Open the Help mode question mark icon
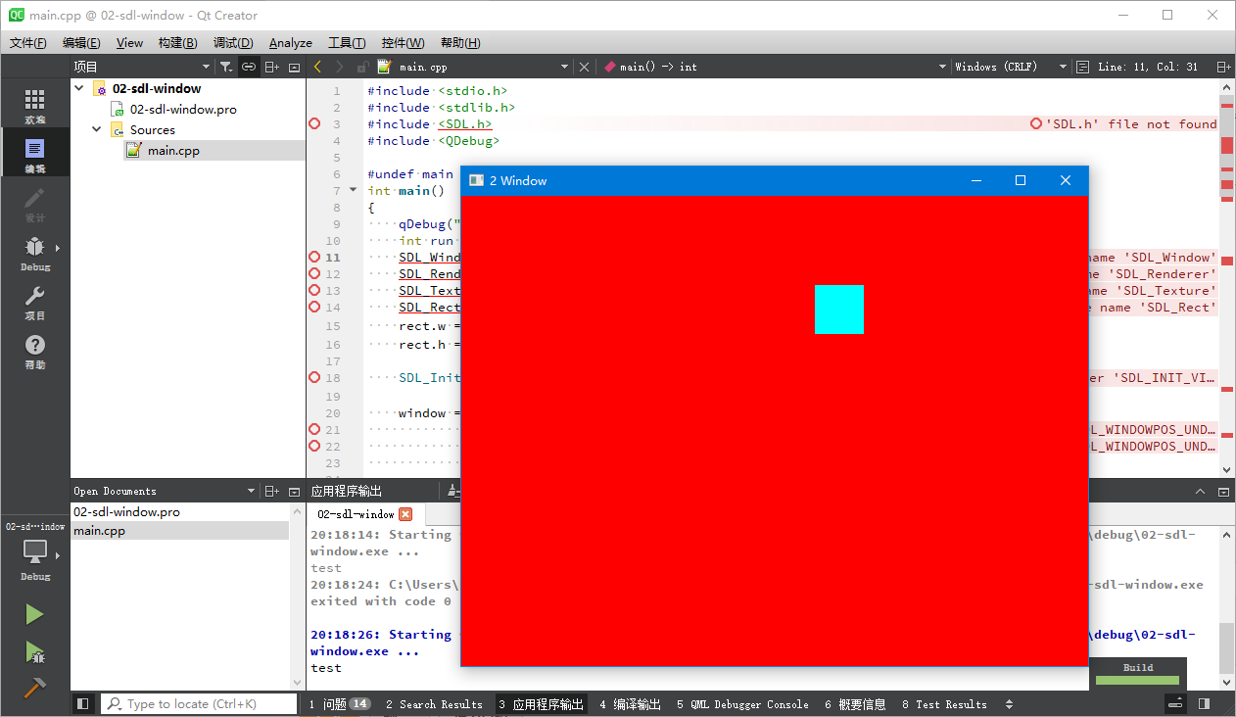This screenshot has height=717, width=1236. pos(34,345)
